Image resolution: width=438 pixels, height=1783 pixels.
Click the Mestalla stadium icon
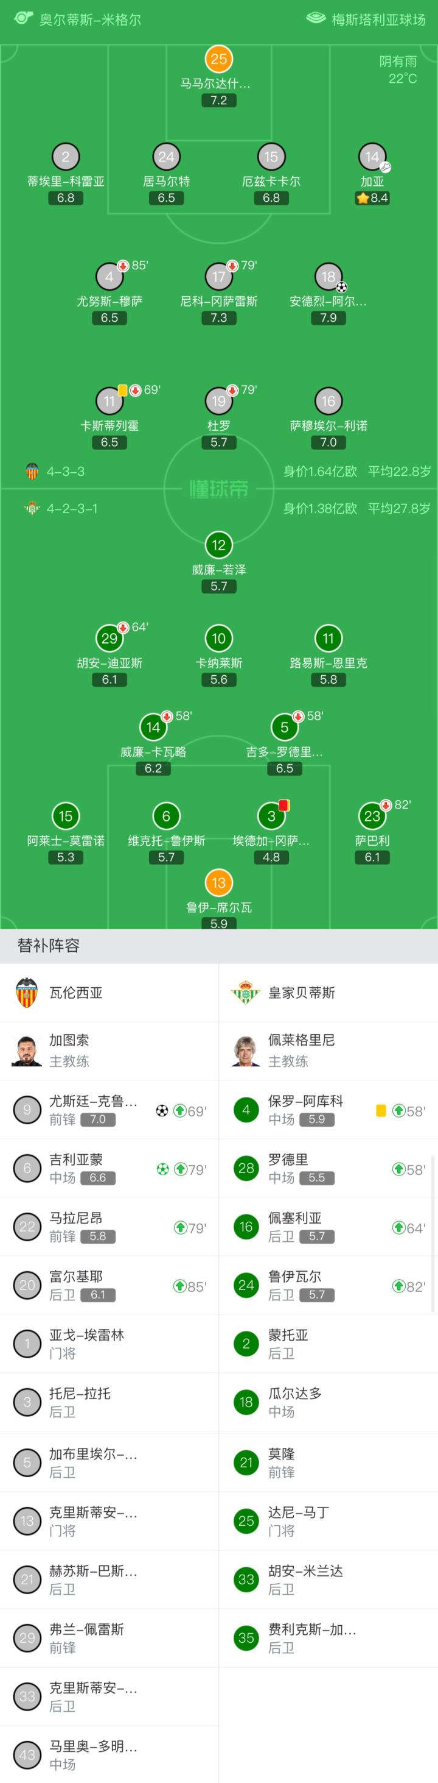tap(316, 19)
